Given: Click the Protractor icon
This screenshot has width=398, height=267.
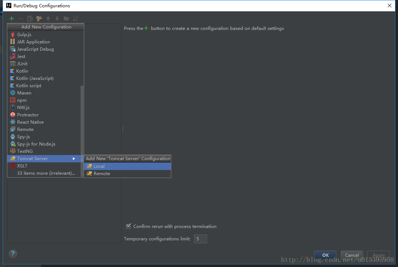Looking at the screenshot, I should (x=13, y=115).
